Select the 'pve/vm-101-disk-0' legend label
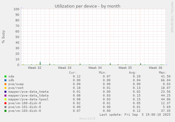The width and height of the screenshot is (175, 122). [25, 107]
